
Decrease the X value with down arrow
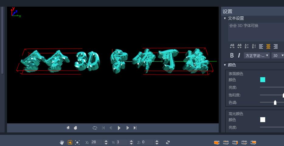click(x=106, y=144)
